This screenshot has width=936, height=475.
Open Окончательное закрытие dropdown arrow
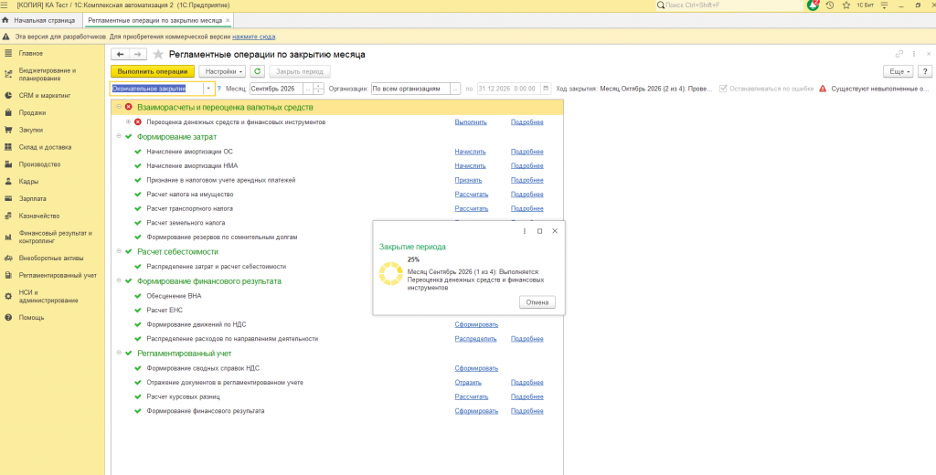coord(209,89)
